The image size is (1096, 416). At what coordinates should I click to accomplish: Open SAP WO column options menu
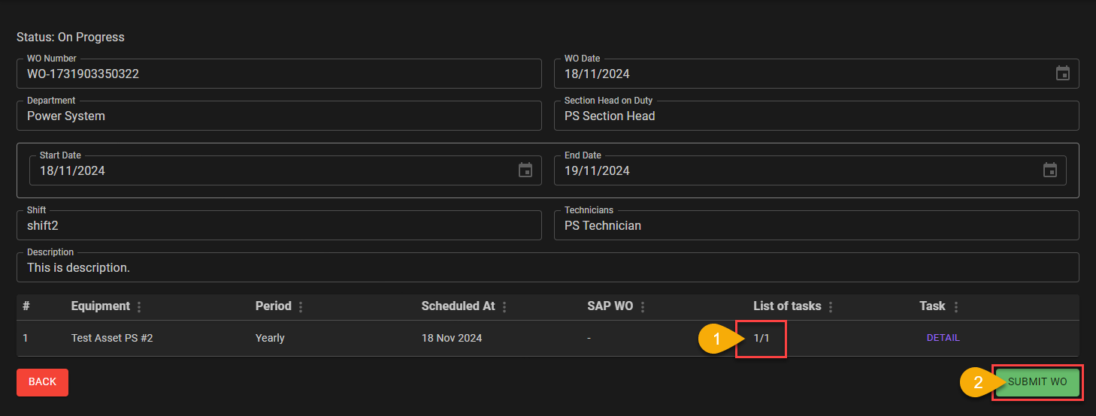tap(643, 307)
